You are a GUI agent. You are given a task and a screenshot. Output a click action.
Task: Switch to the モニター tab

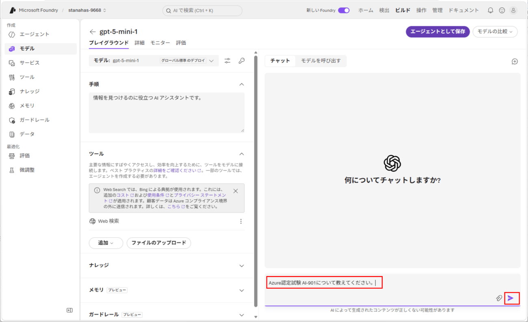(x=160, y=43)
